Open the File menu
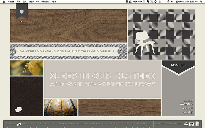Screen dimensions: 205x128 19,1
